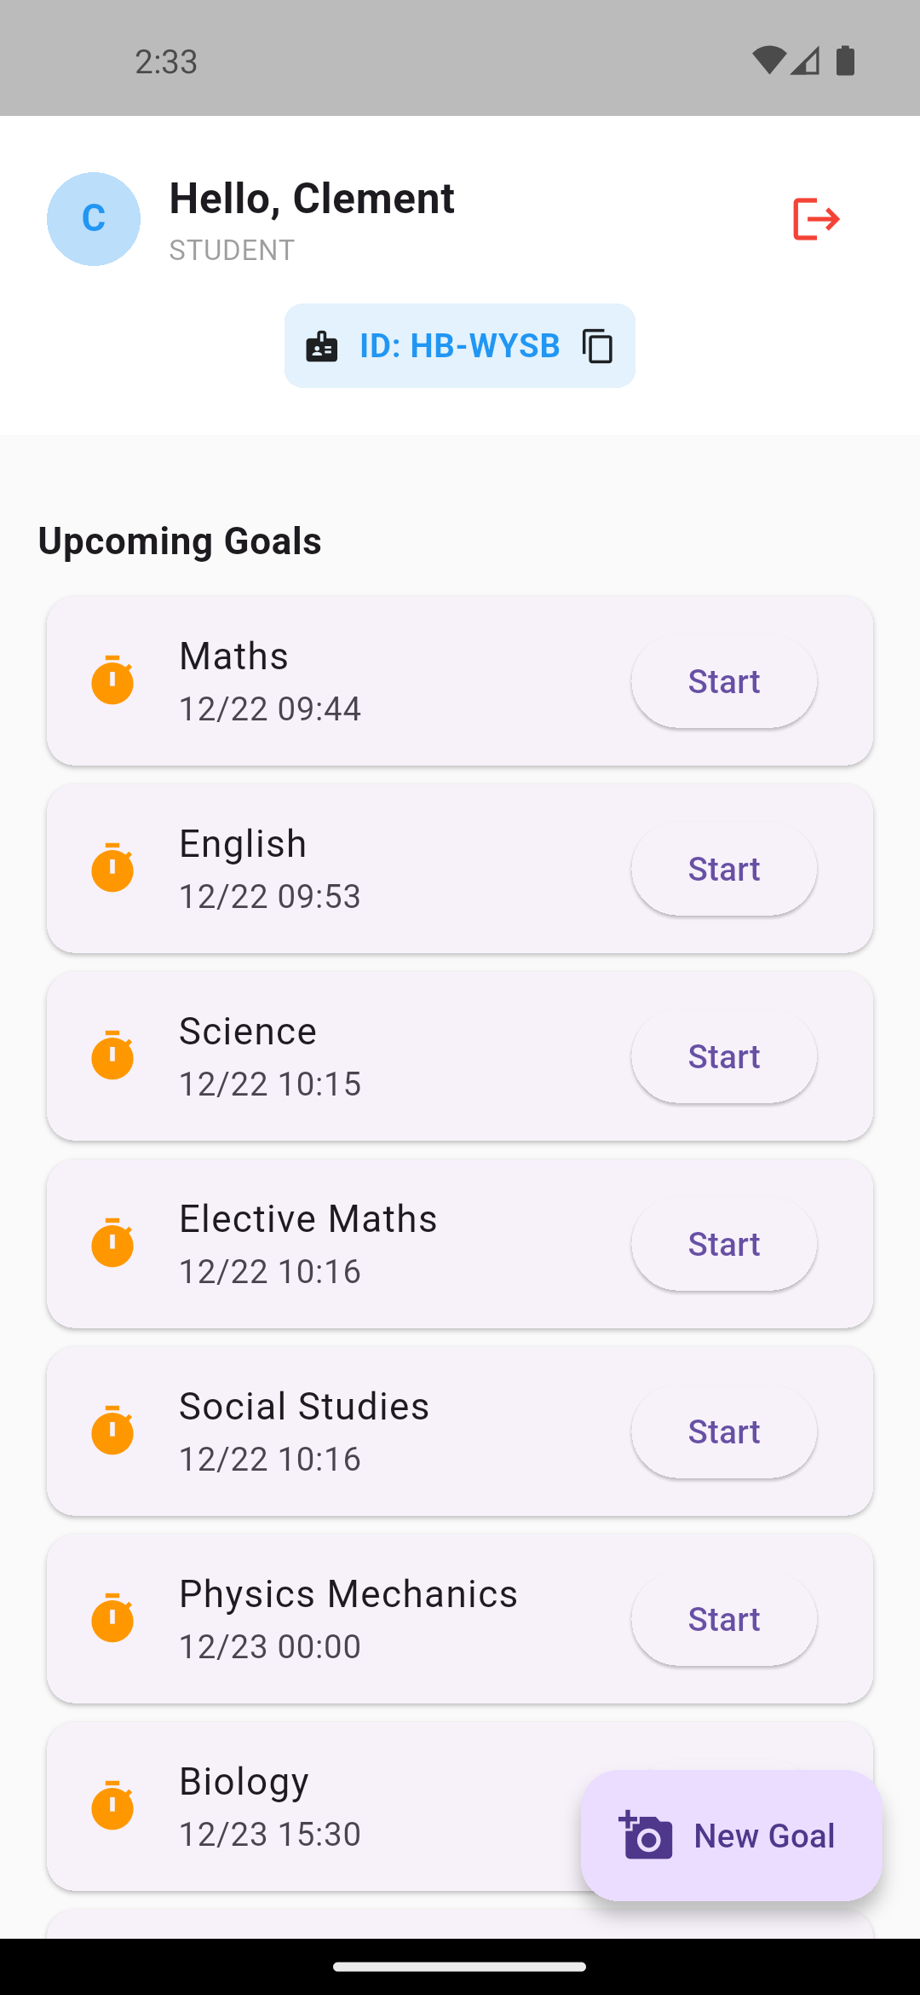This screenshot has width=920, height=1995.
Task: Tap the HB-WYSB ID chip text
Action: pyautogui.click(x=460, y=346)
